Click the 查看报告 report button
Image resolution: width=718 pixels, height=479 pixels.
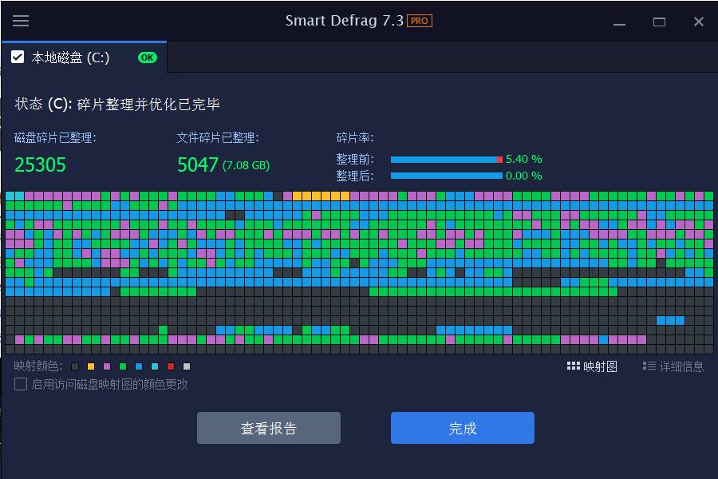tap(268, 428)
